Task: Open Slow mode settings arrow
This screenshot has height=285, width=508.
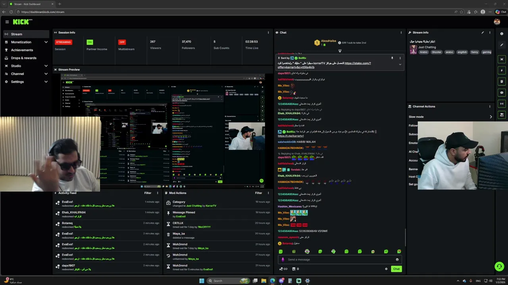Action: [x=491, y=117]
